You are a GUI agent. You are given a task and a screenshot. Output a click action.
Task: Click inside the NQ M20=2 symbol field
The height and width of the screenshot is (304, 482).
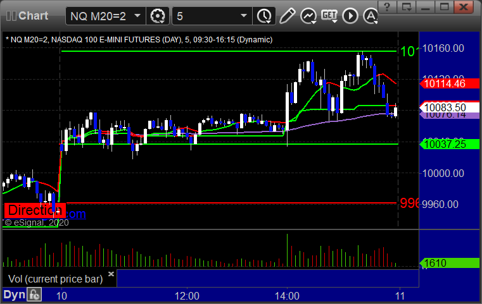pos(105,16)
